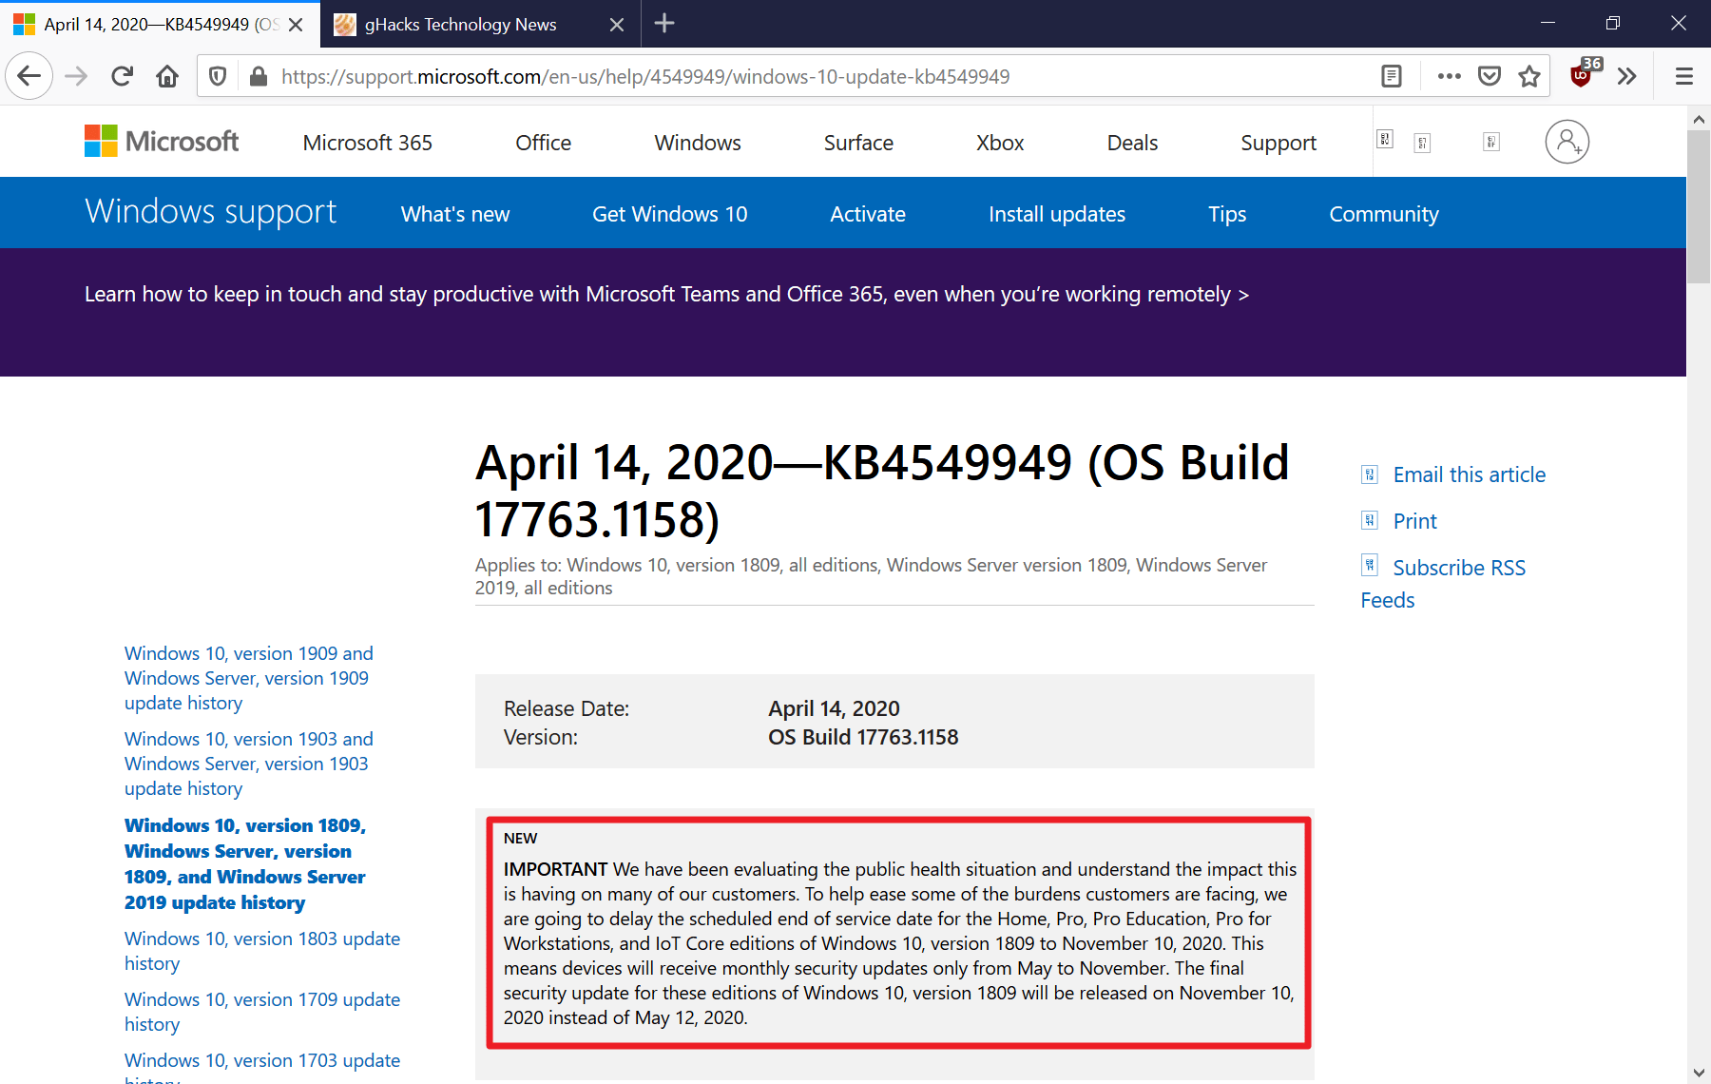The height and width of the screenshot is (1084, 1711).
Task: Click the browser forward arrow
Action: click(x=76, y=76)
